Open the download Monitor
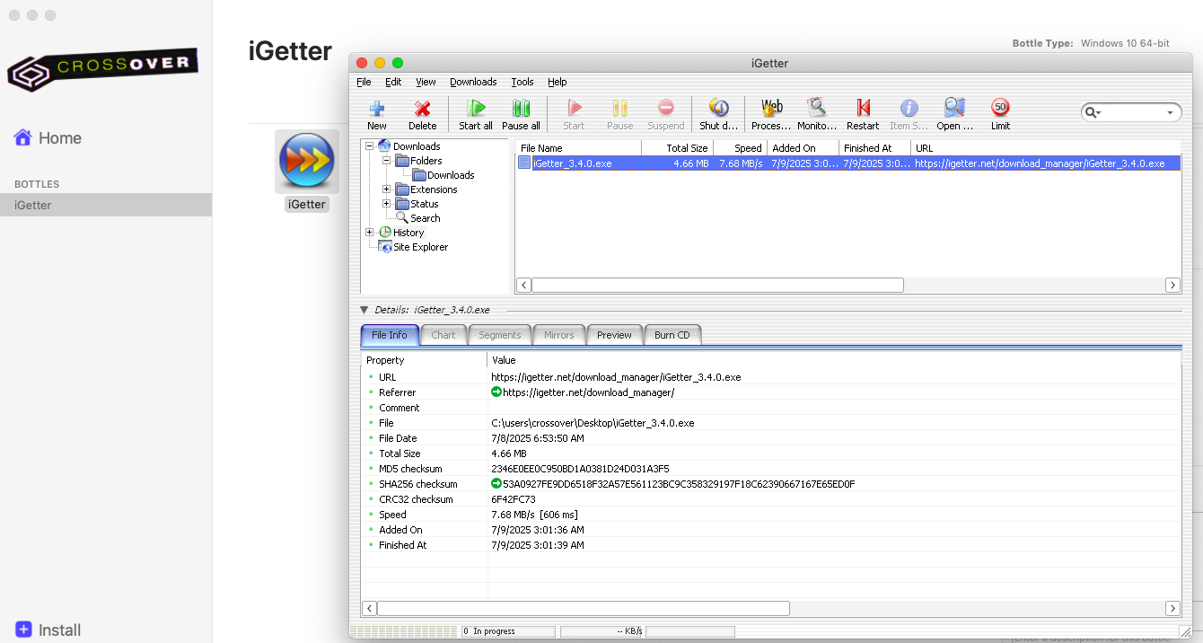This screenshot has height=643, width=1203. tap(816, 112)
